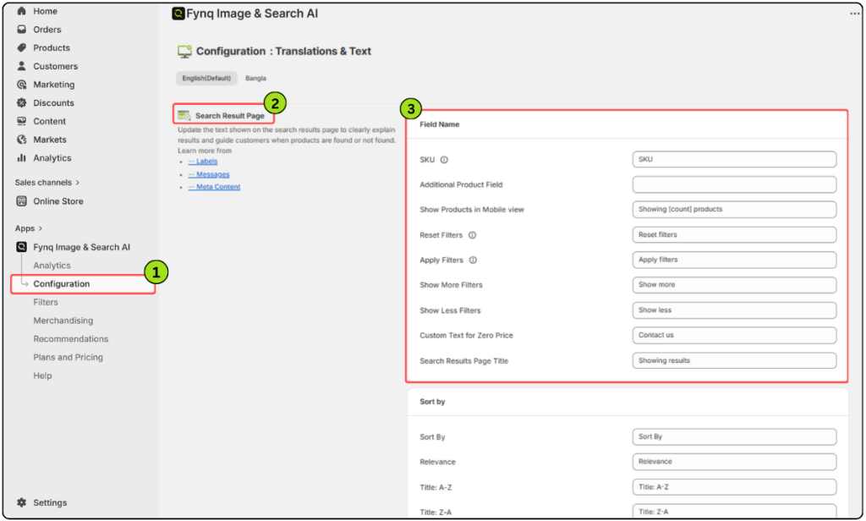The height and width of the screenshot is (521, 866).
Task: Switch to the Bangla language tab
Action: [x=255, y=79]
